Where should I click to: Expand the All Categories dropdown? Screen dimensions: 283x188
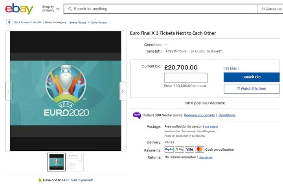click(271, 9)
